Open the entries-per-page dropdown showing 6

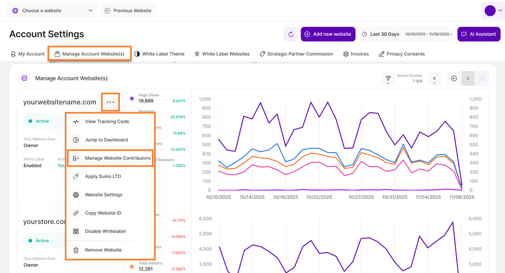[434, 78]
